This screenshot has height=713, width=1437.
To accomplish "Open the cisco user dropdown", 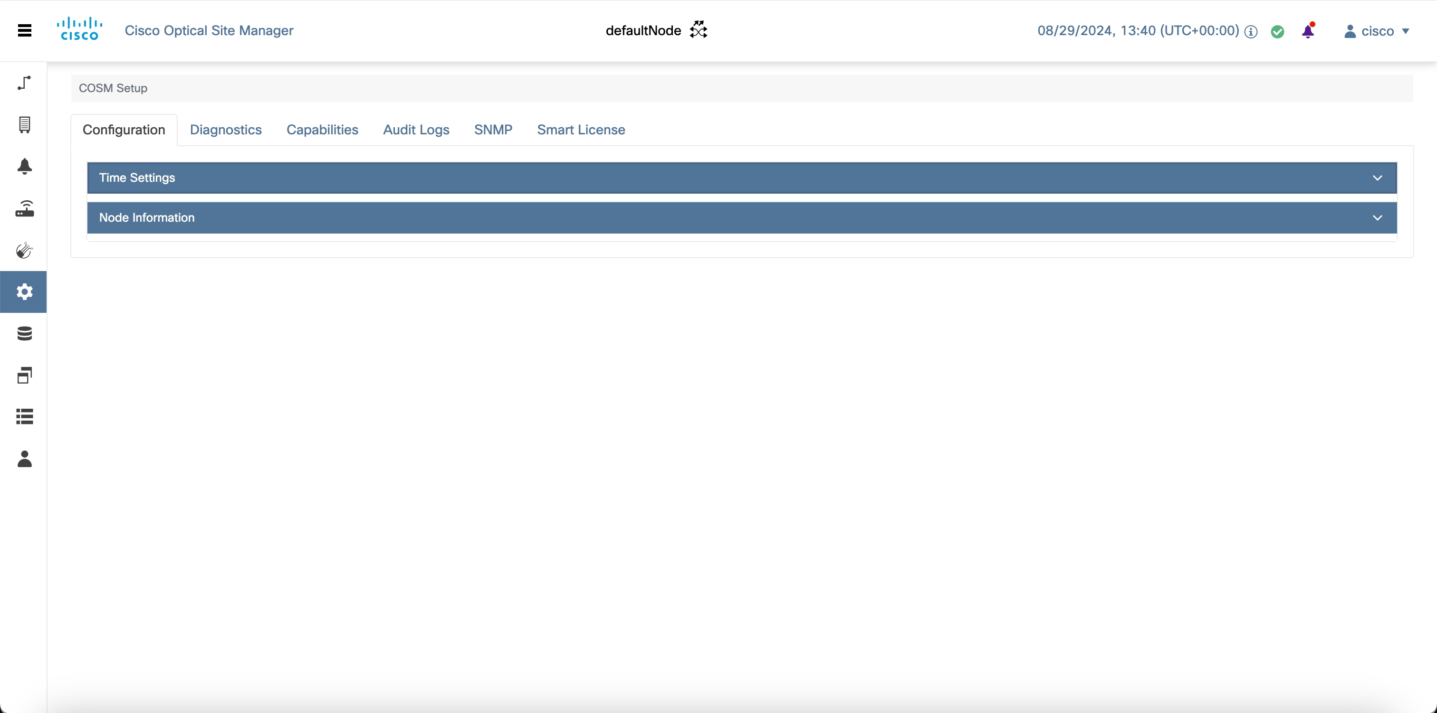I will [x=1377, y=31].
